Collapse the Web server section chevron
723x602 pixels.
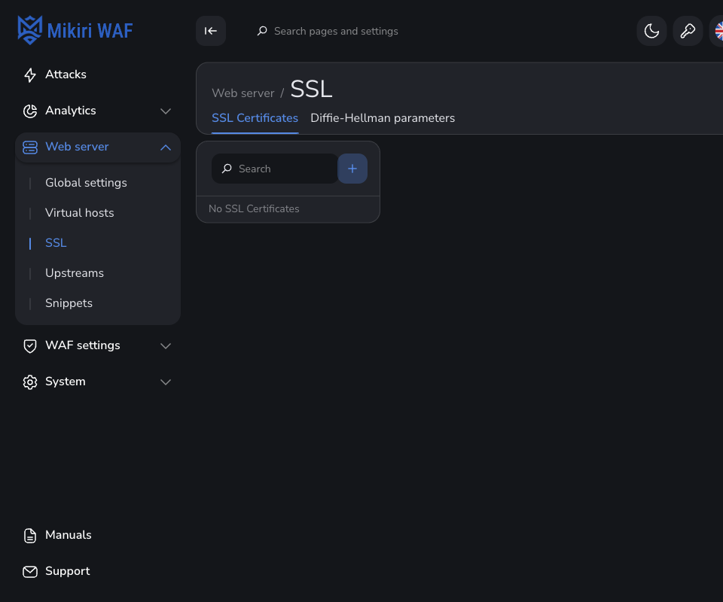click(x=166, y=147)
